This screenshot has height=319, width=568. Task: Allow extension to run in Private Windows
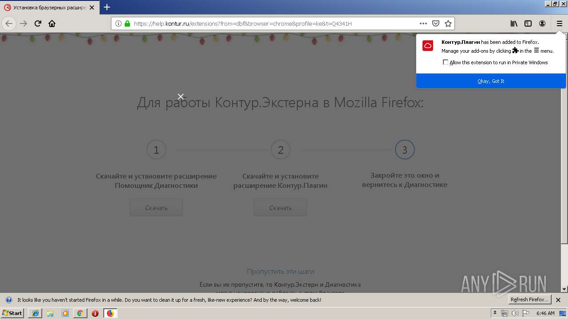coord(446,62)
